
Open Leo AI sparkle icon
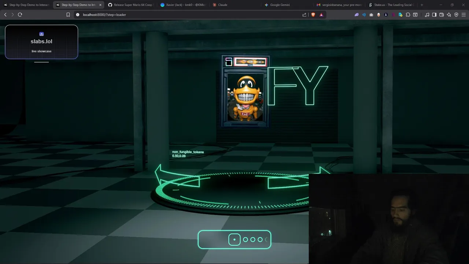[x=449, y=15]
